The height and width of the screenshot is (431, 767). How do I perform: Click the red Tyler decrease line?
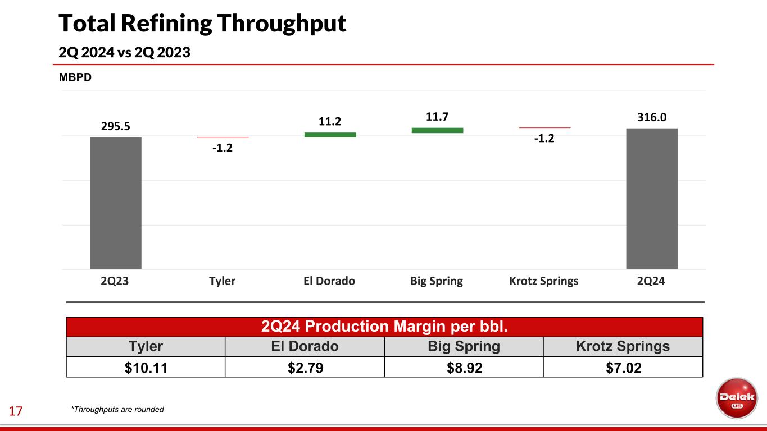(223, 137)
